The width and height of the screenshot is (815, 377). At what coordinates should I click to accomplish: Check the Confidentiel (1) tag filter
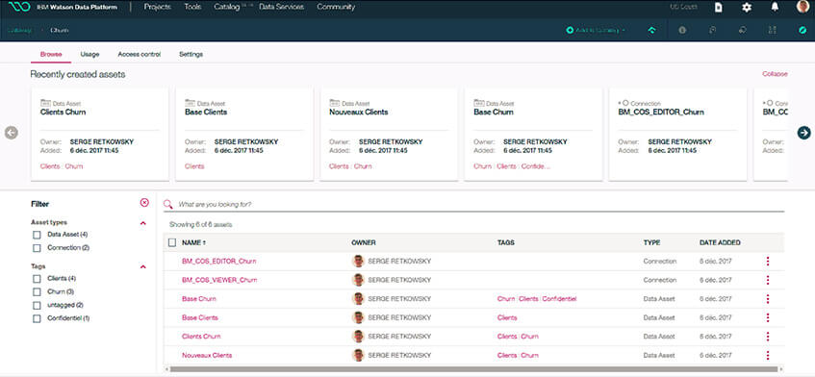coord(37,319)
